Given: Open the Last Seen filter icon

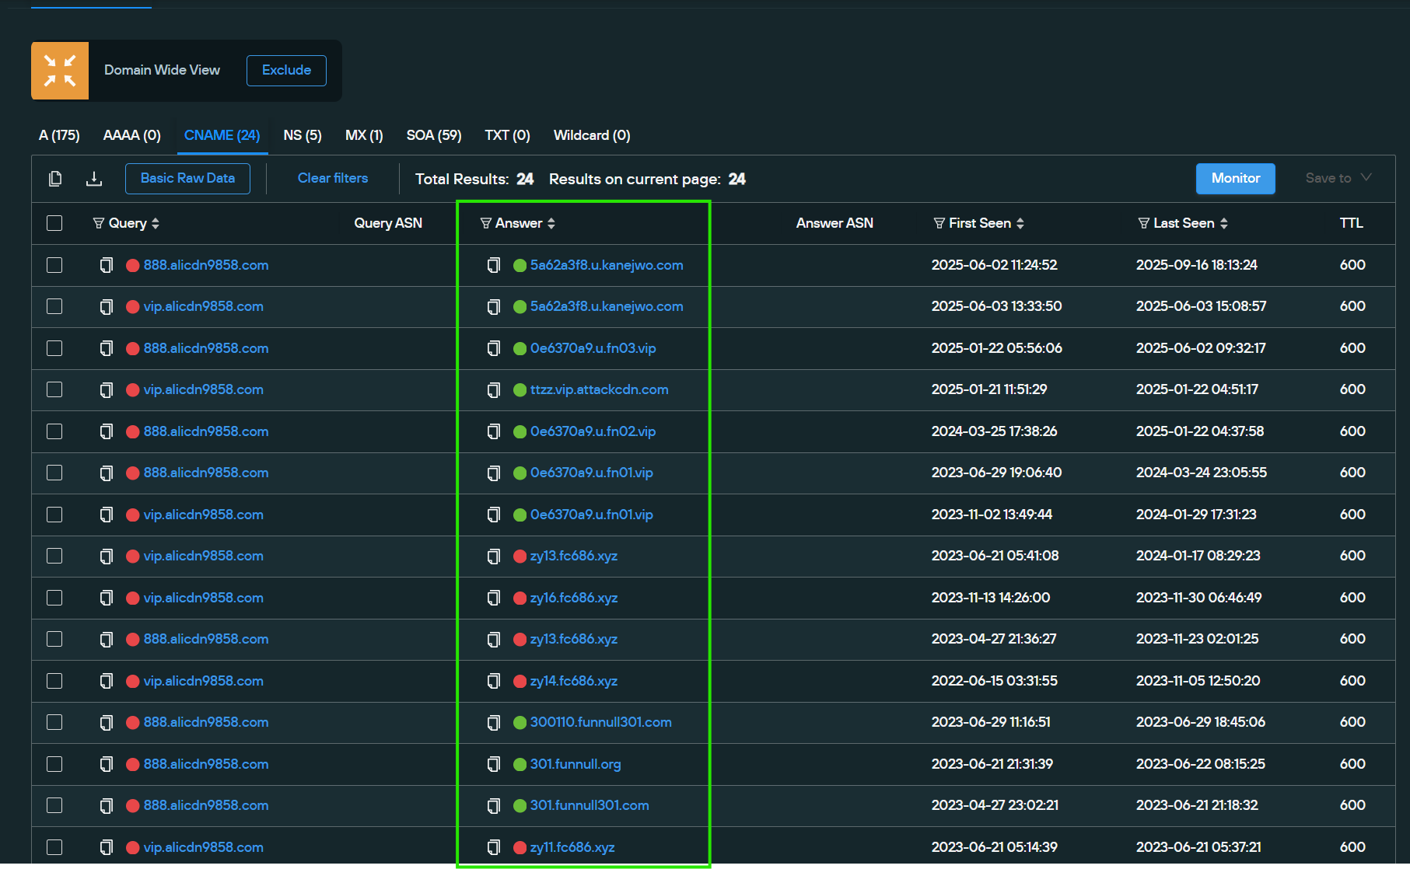Looking at the screenshot, I should coord(1143,223).
